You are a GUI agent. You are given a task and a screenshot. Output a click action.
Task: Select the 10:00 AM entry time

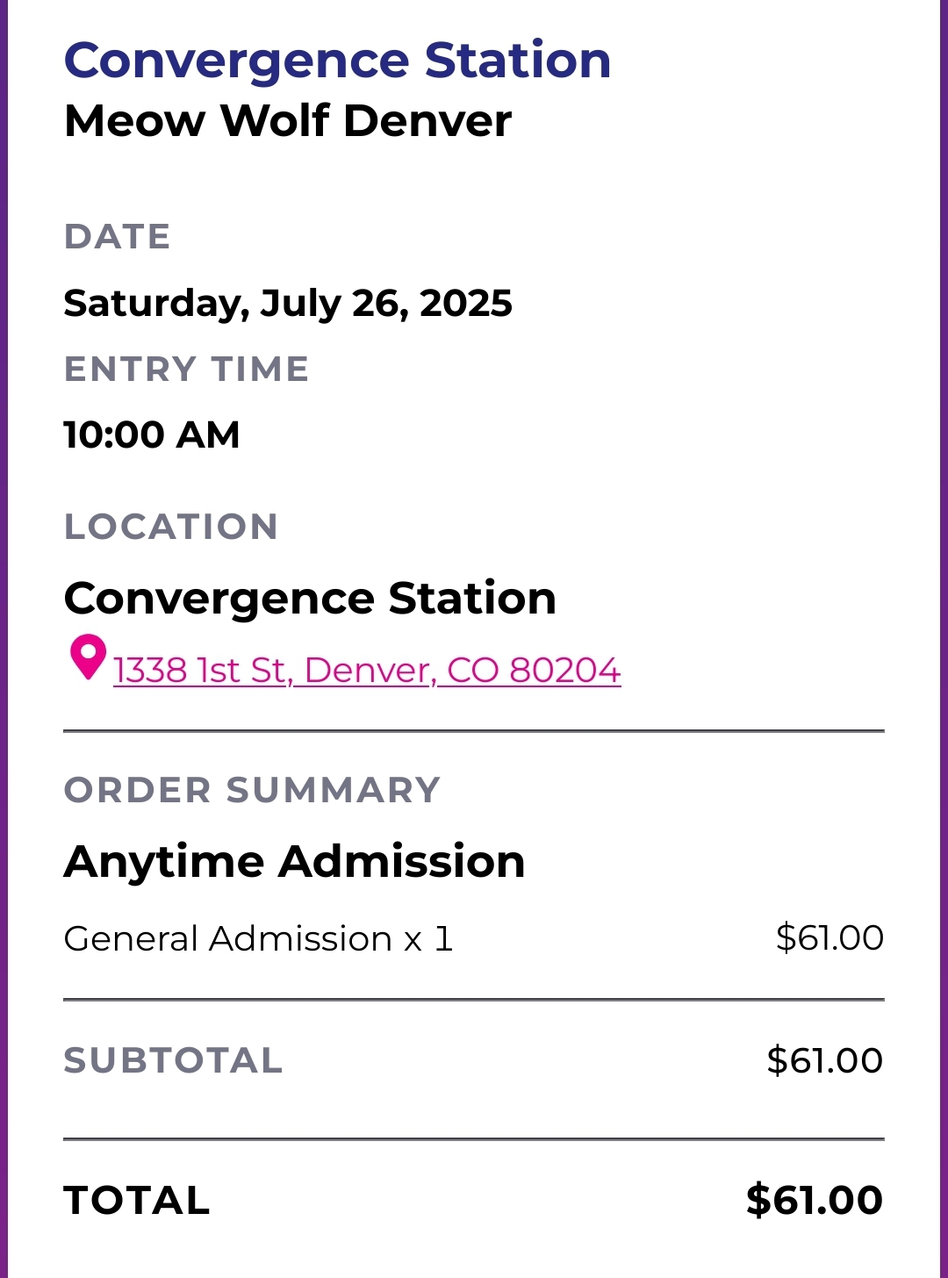(152, 435)
